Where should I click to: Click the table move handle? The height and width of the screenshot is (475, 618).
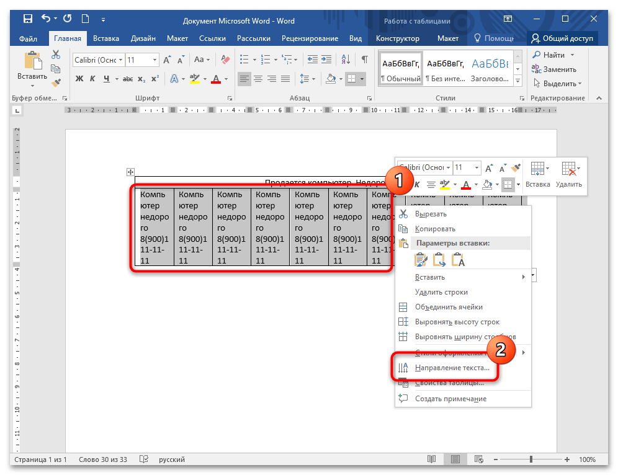[x=130, y=172]
